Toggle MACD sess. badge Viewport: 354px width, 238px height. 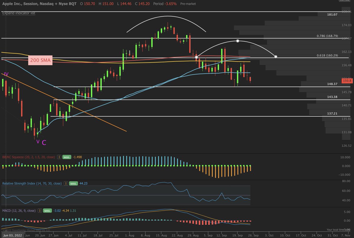47,211
